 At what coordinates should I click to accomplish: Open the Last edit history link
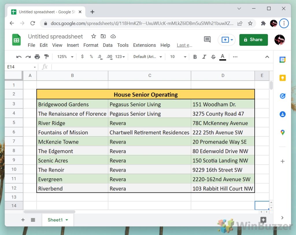[x=184, y=45]
